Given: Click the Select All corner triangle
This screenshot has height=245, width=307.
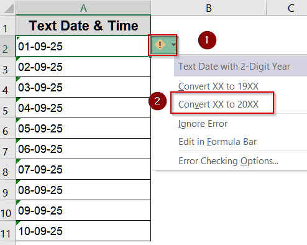Looking at the screenshot, I should [8, 8].
